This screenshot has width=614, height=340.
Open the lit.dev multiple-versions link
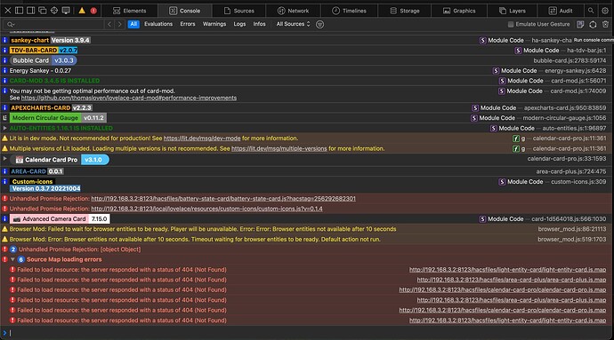point(279,148)
